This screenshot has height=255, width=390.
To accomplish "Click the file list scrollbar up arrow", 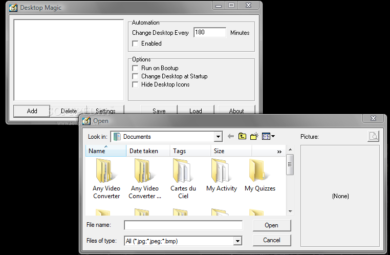I will click(290, 150).
